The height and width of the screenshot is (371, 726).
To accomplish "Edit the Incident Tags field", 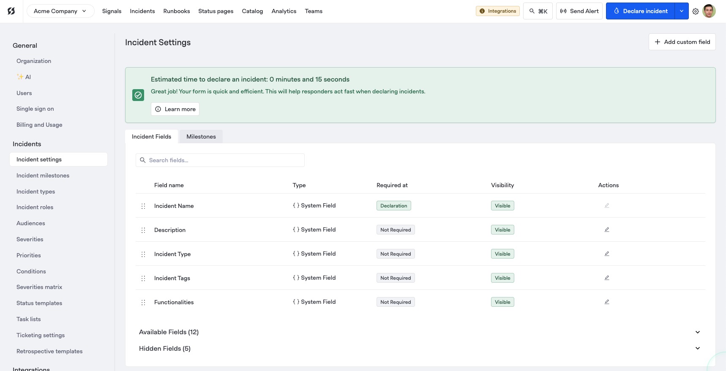I will coord(607,278).
